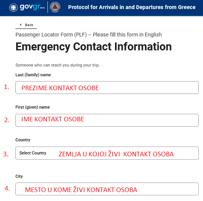The height and width of the screenshot is (201, 203).
Task: Click the Country field label
Action: coord(23,140)
